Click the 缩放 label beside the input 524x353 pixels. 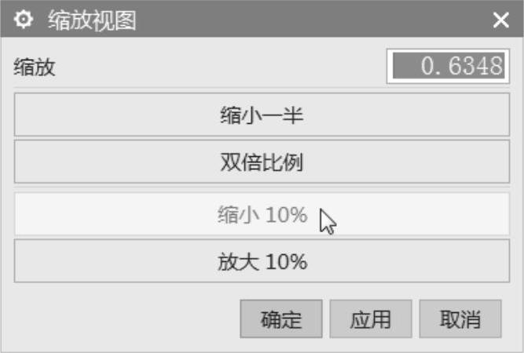[x=35, y=67]
